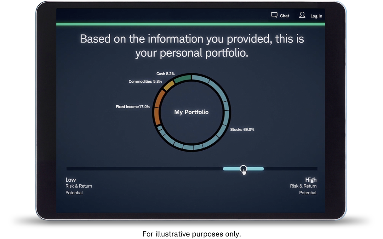The width and height of the screenshot is (383, 239).
Task: Click the My Portfolio center text
Action: tap(191, 112)
